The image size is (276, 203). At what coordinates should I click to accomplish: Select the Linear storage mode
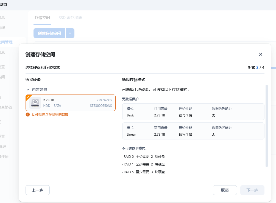[193, 131]
